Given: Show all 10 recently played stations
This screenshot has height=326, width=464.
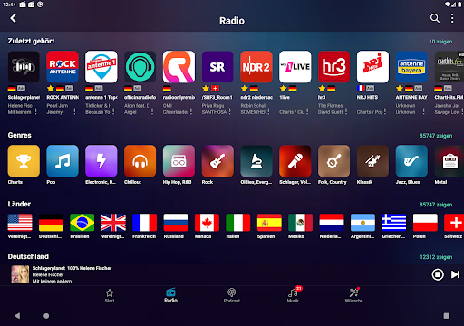Looking at the screenshot, I should (440, 42).
